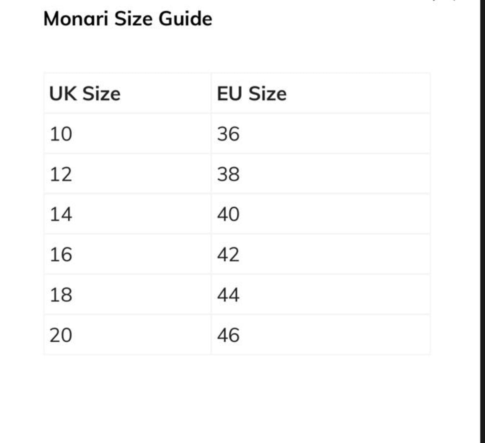
Task: Select the EU size 44 cell
Action: 228,295
